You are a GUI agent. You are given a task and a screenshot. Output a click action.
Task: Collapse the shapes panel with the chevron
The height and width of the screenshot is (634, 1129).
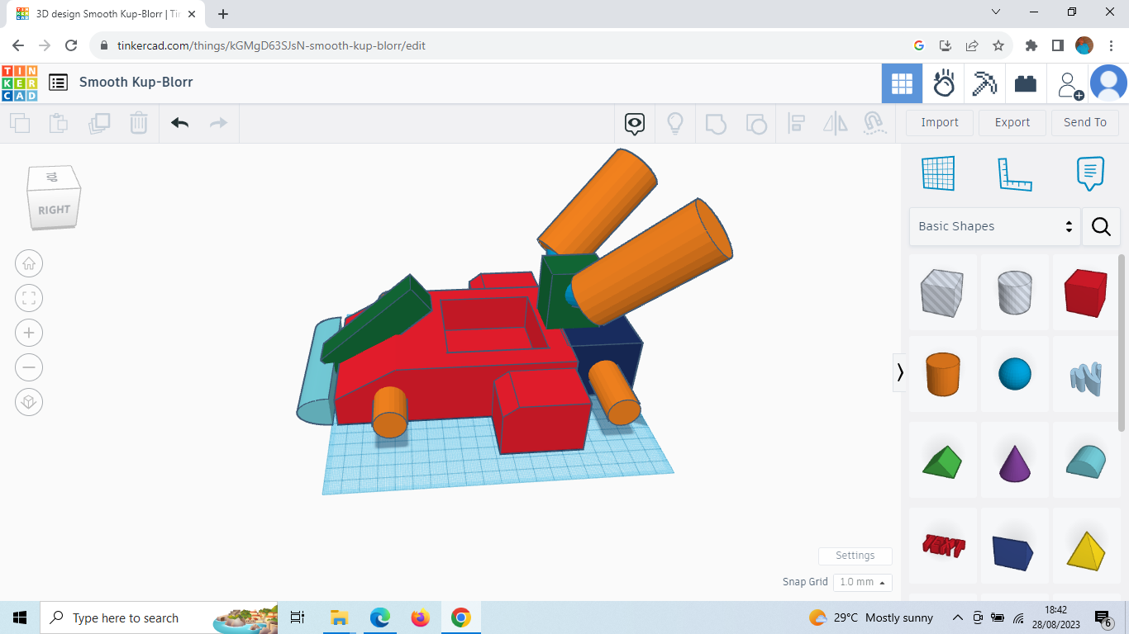899,372
